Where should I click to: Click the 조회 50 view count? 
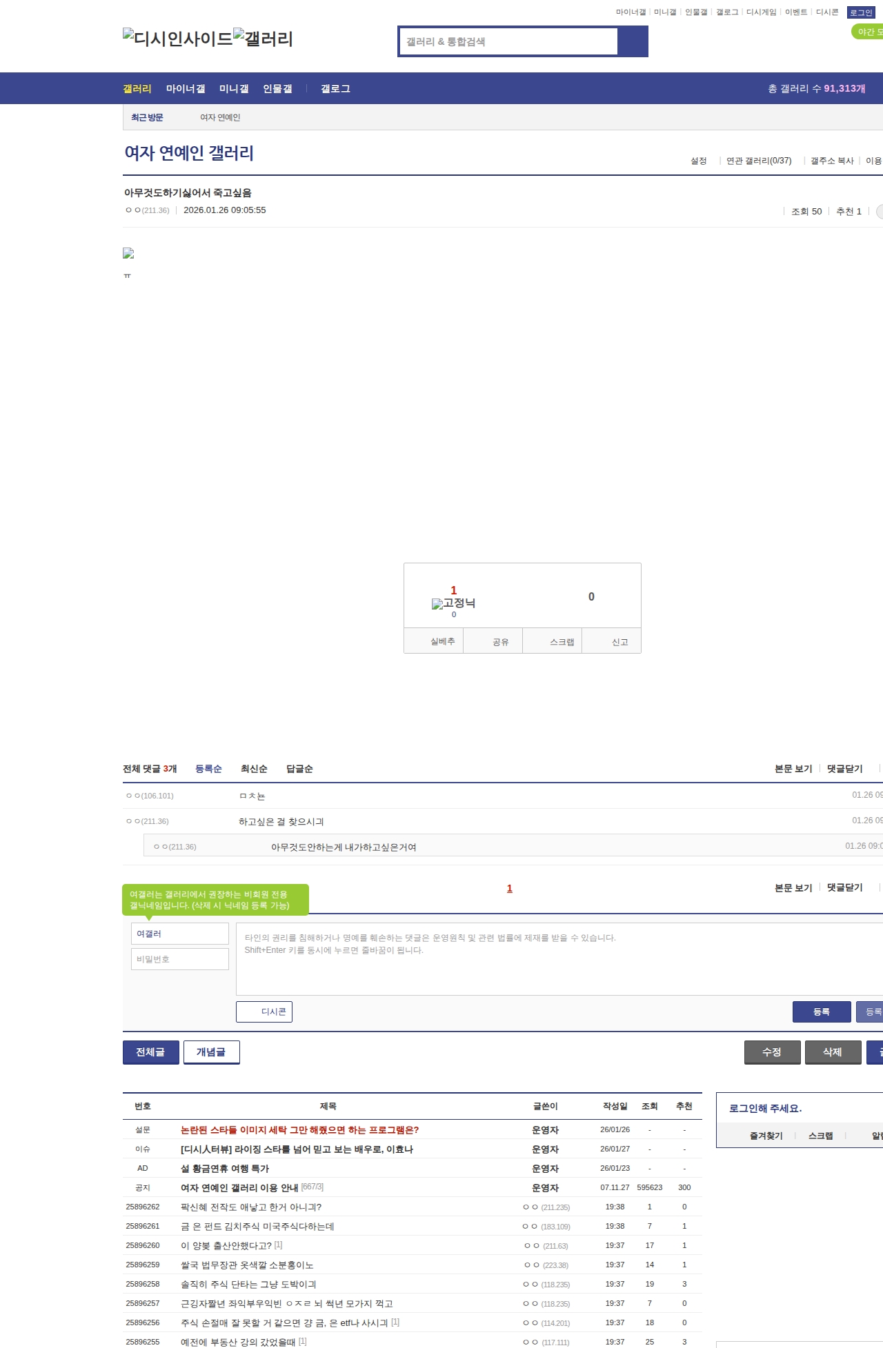click(x=806, y=212)
